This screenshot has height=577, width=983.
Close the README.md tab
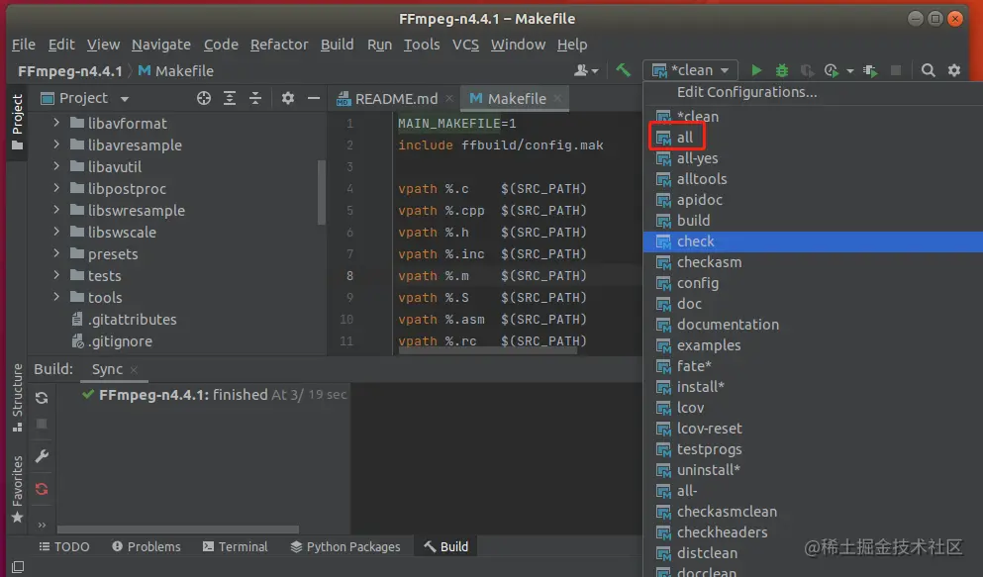point(448,98)
